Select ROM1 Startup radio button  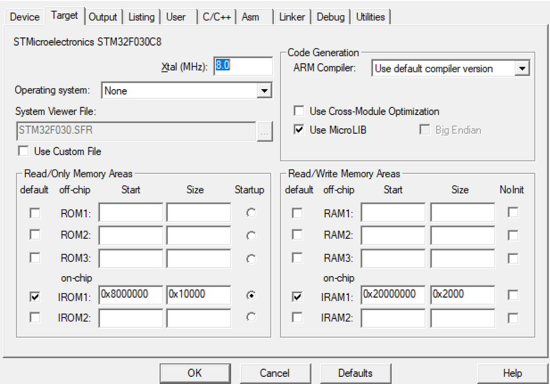[251, 213]
